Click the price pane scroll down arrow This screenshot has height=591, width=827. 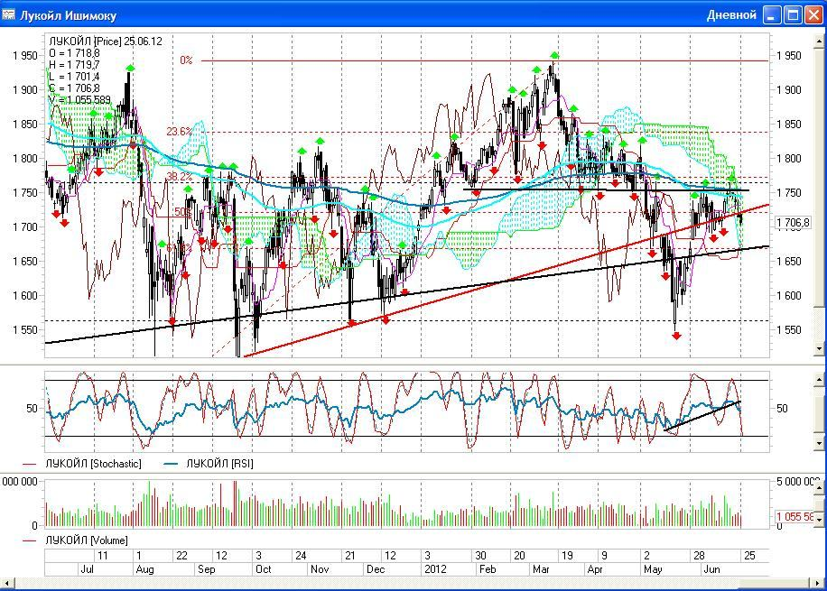pos(820,348)
